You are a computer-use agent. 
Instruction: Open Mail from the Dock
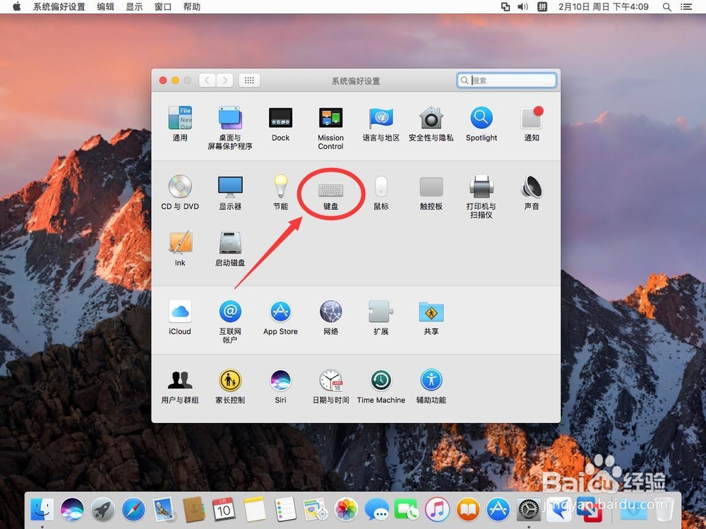click(163, 510)
